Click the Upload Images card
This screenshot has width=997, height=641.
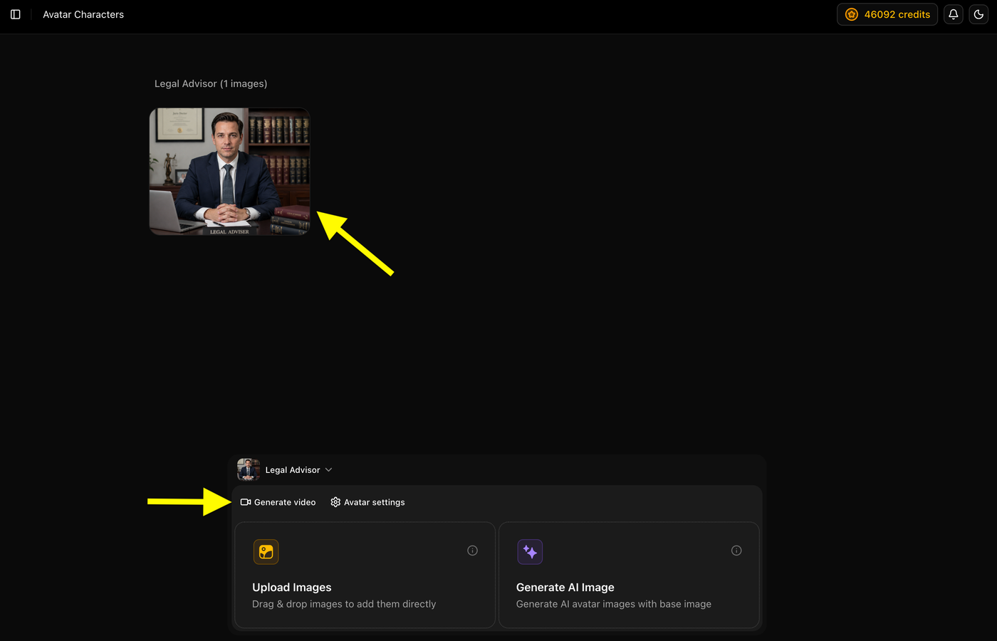365,575
